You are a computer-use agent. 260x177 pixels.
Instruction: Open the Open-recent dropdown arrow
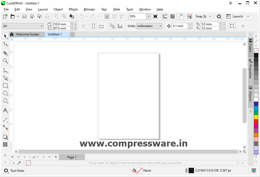18,16
